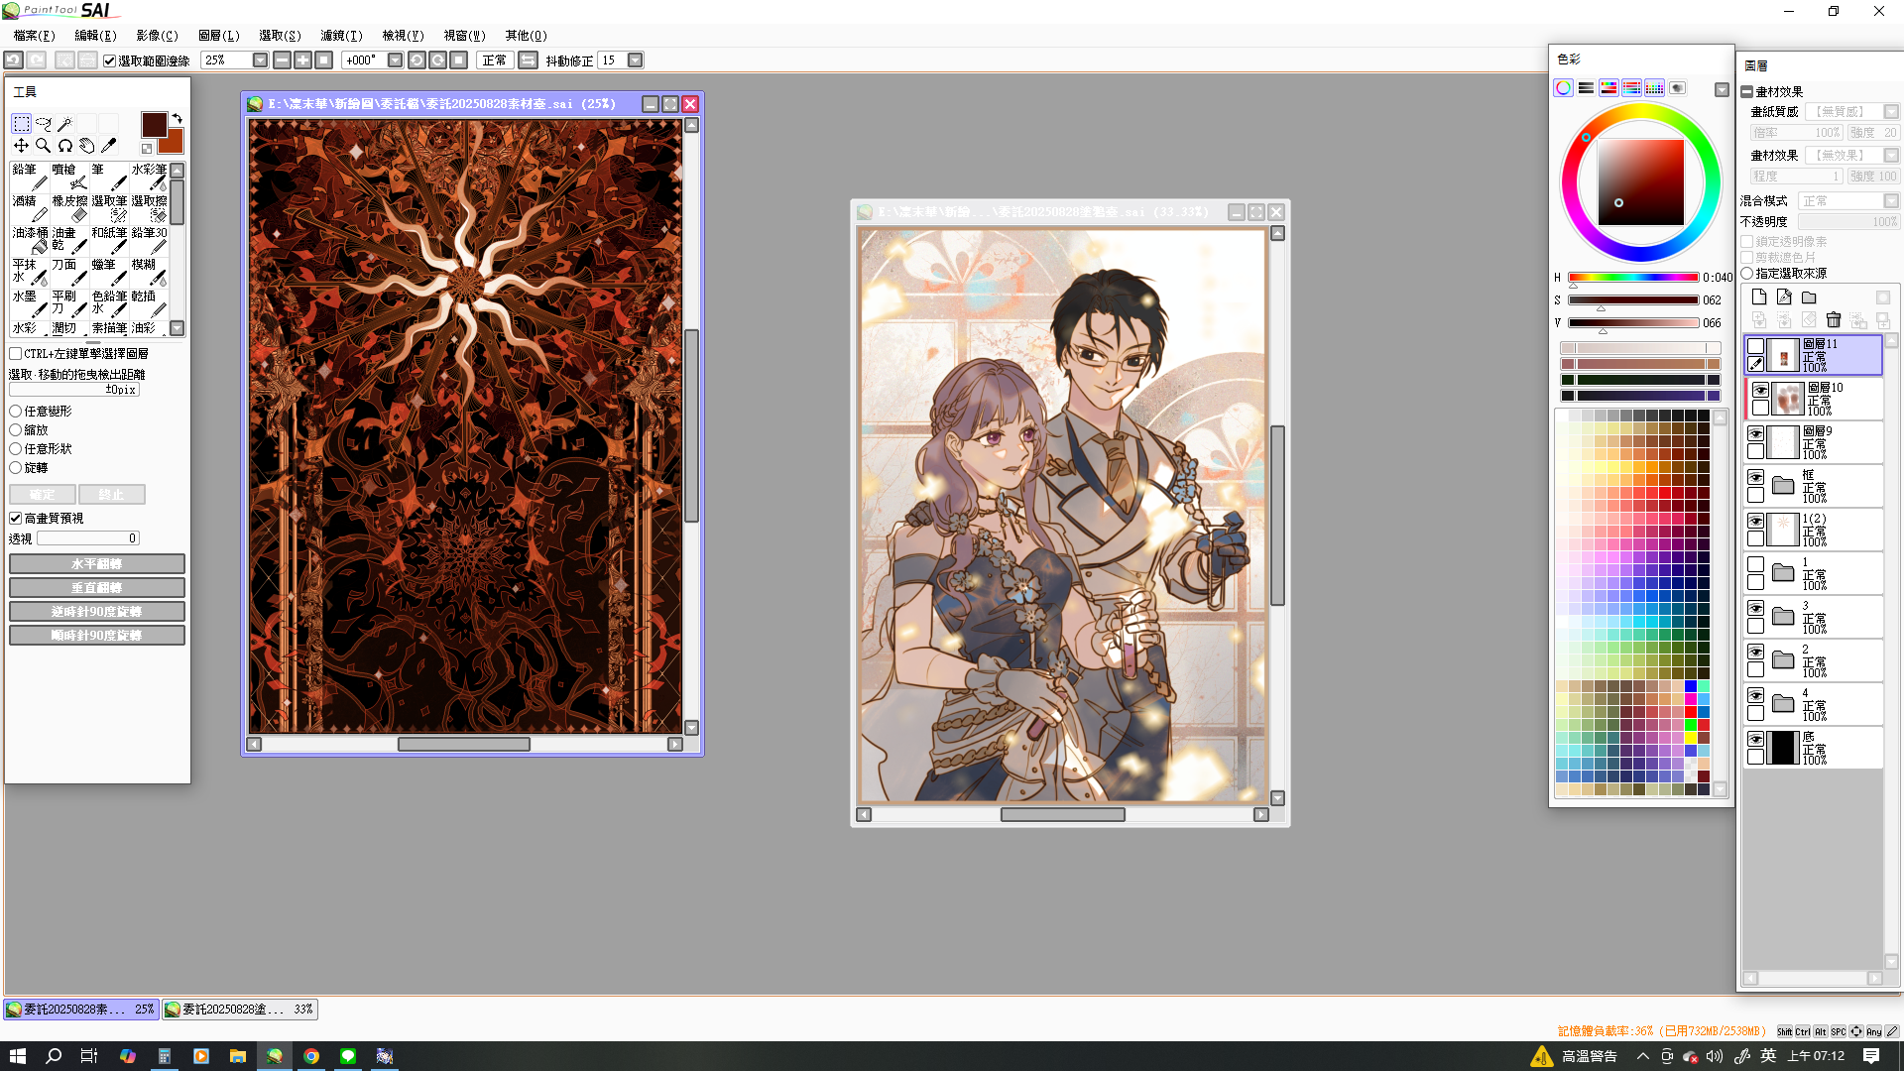Select the rectangular selection tool
The height and width of the screenshot is (1071, 1904).
click(x=21, y=124)
